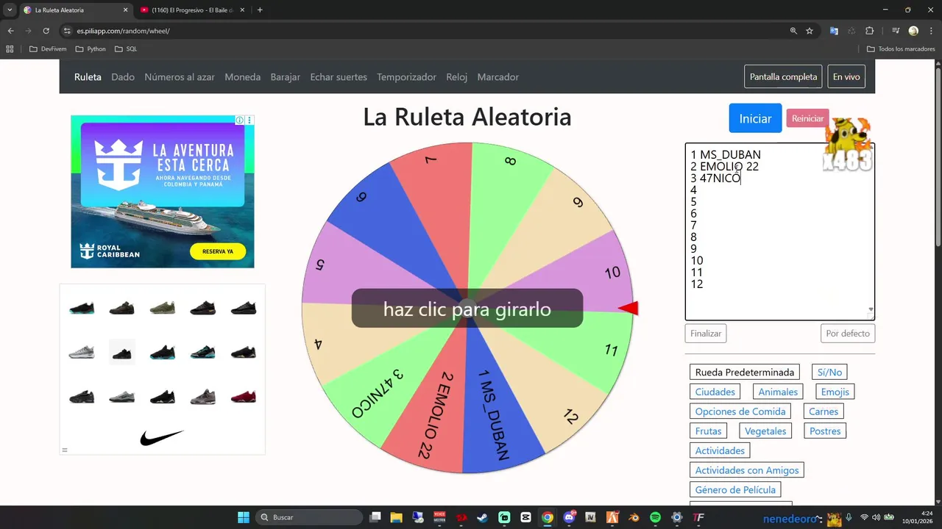Viewport: 942px width, 529px height.
Task: Select the Sí/No preset
Action: pos(829,373)
